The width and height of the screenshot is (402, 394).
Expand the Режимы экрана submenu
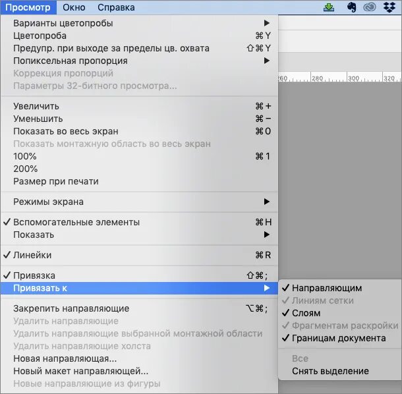[x=140, y=202]
